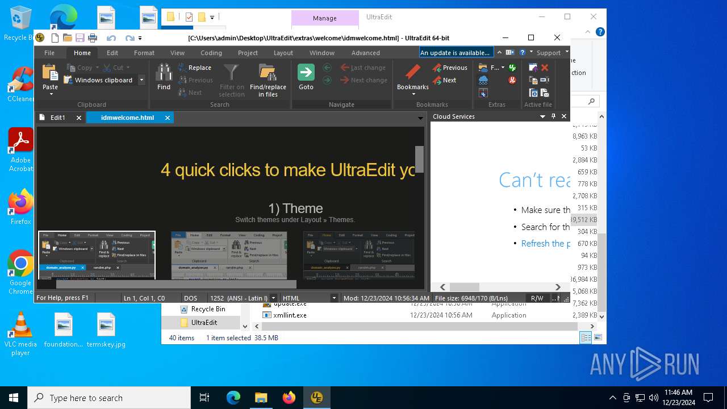The height and width of the screenshot is (409, 727).
Task: Open File Explorer from taskbar
Action: click(261, 398)
